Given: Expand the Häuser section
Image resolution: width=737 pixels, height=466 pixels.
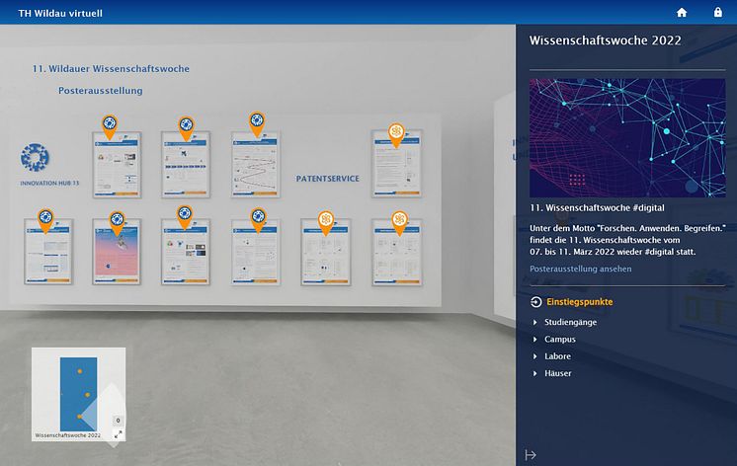Looking at the screenshot, I should coord(557,373).
